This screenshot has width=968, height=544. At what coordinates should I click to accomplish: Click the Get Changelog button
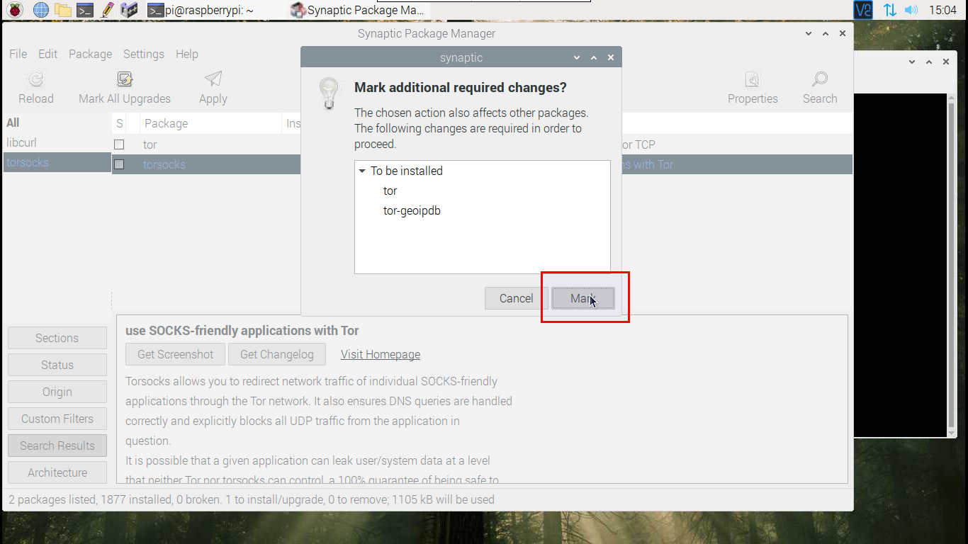pos(277,354)
